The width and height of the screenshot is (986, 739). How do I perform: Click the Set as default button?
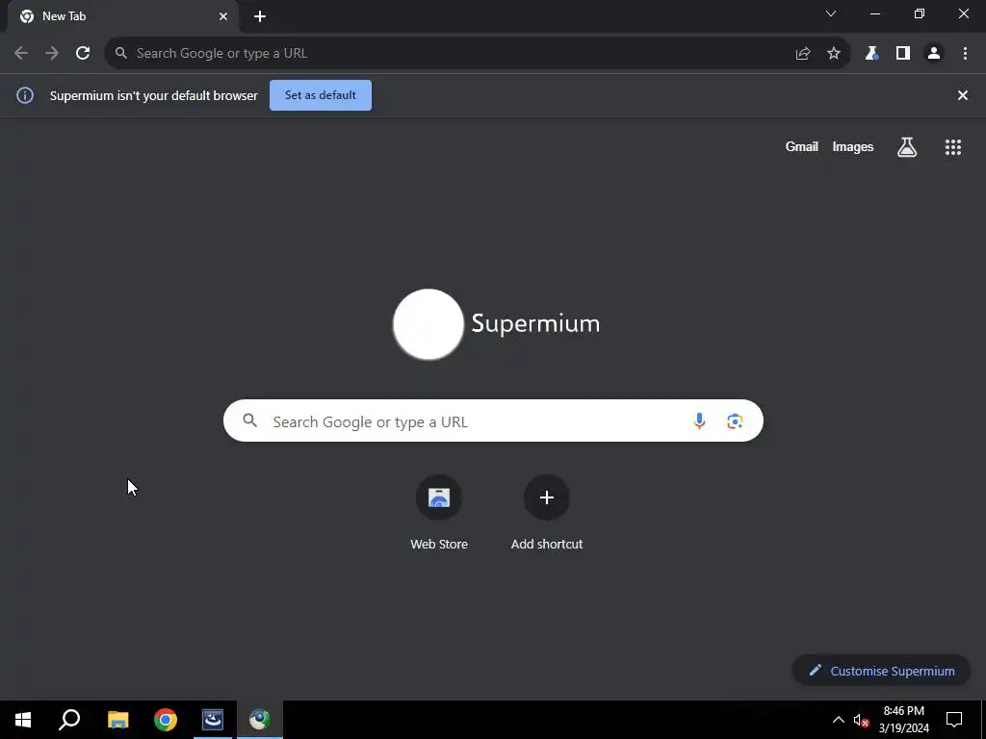[321, 95]
